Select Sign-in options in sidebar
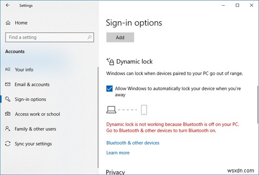The width and height of the screenshot is (259, 175). point(30,99)
